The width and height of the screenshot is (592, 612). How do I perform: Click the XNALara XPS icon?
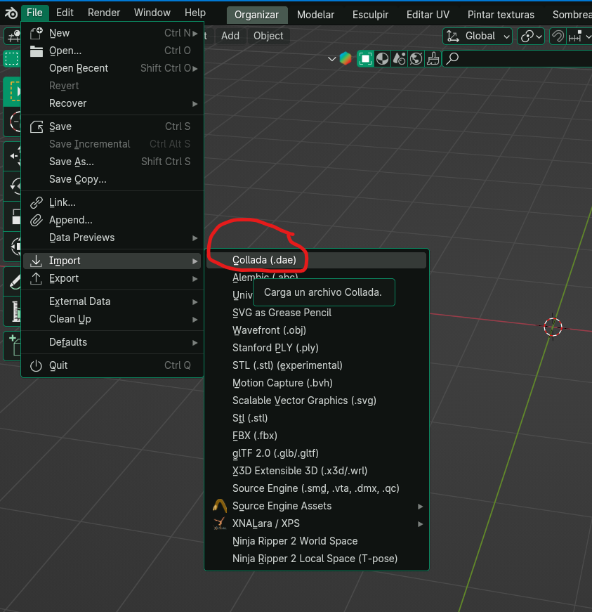tap(220, 523)
